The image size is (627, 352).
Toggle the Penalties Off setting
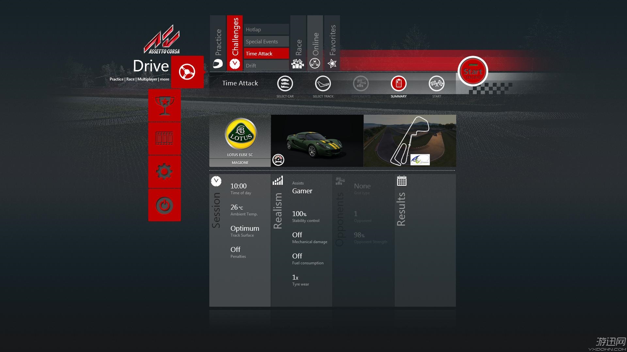pyautogui.click(x=235, y=250)
